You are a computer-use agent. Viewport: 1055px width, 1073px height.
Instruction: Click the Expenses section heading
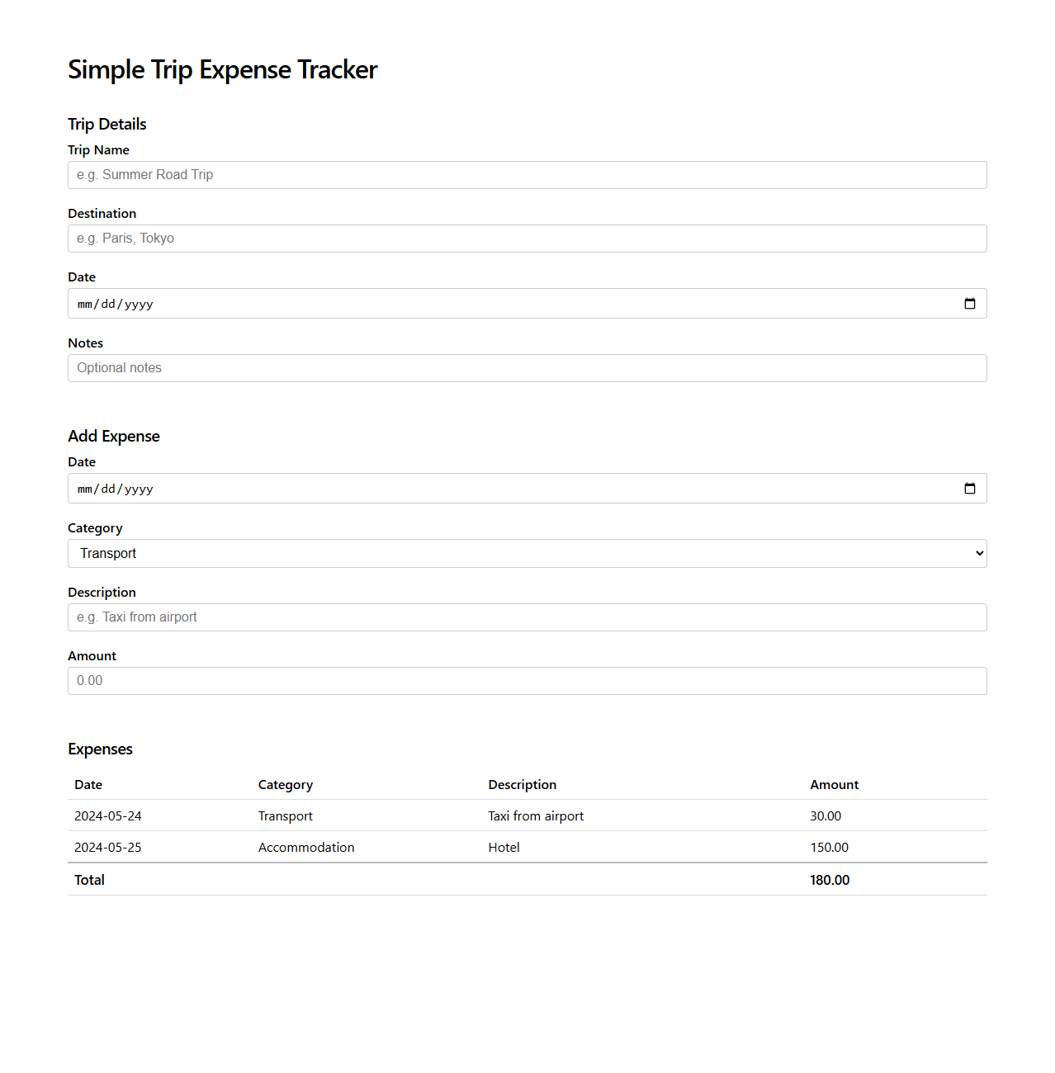100,749
